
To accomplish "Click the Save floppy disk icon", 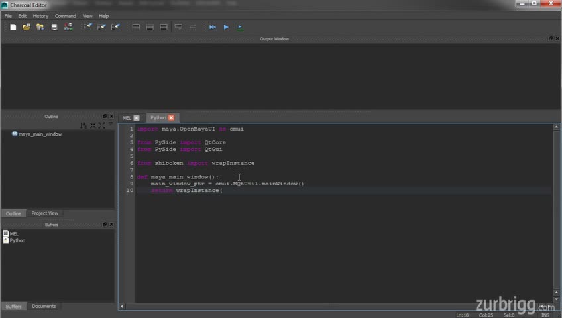I will pyautogui.click(x=54, y=27).
